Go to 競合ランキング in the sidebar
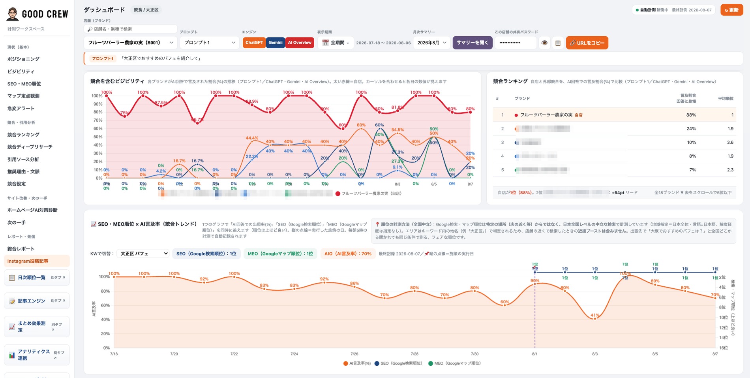Screen dimensions: 750x378 click(x=23, y=135)
